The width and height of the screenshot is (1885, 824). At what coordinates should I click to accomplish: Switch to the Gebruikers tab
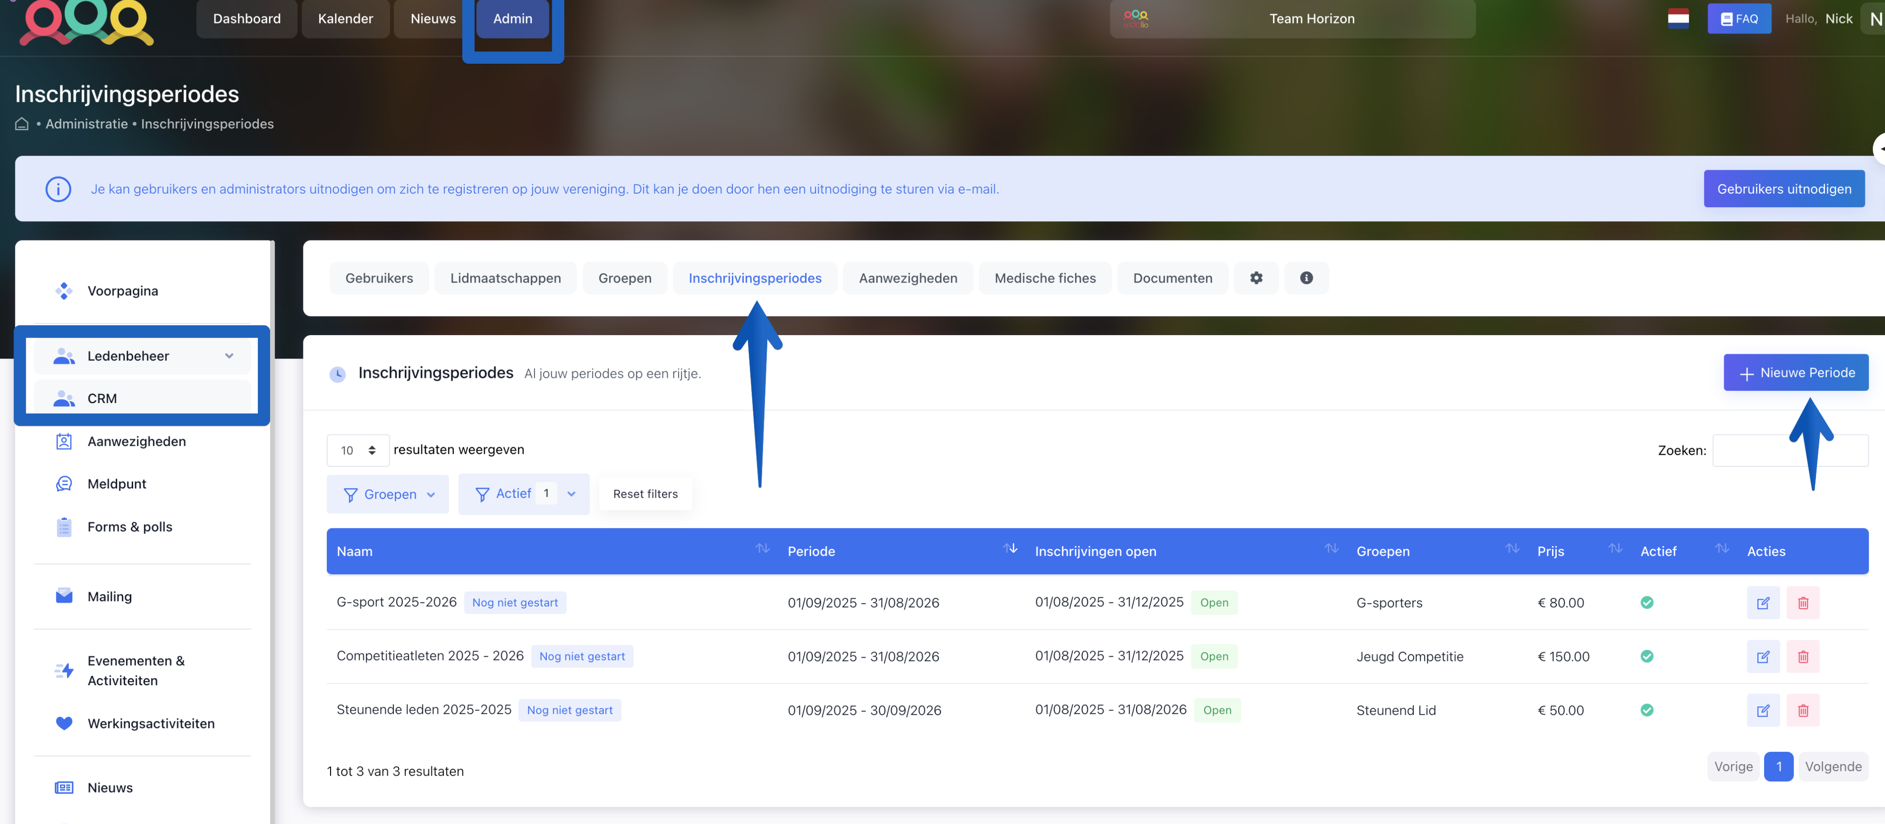379,278
